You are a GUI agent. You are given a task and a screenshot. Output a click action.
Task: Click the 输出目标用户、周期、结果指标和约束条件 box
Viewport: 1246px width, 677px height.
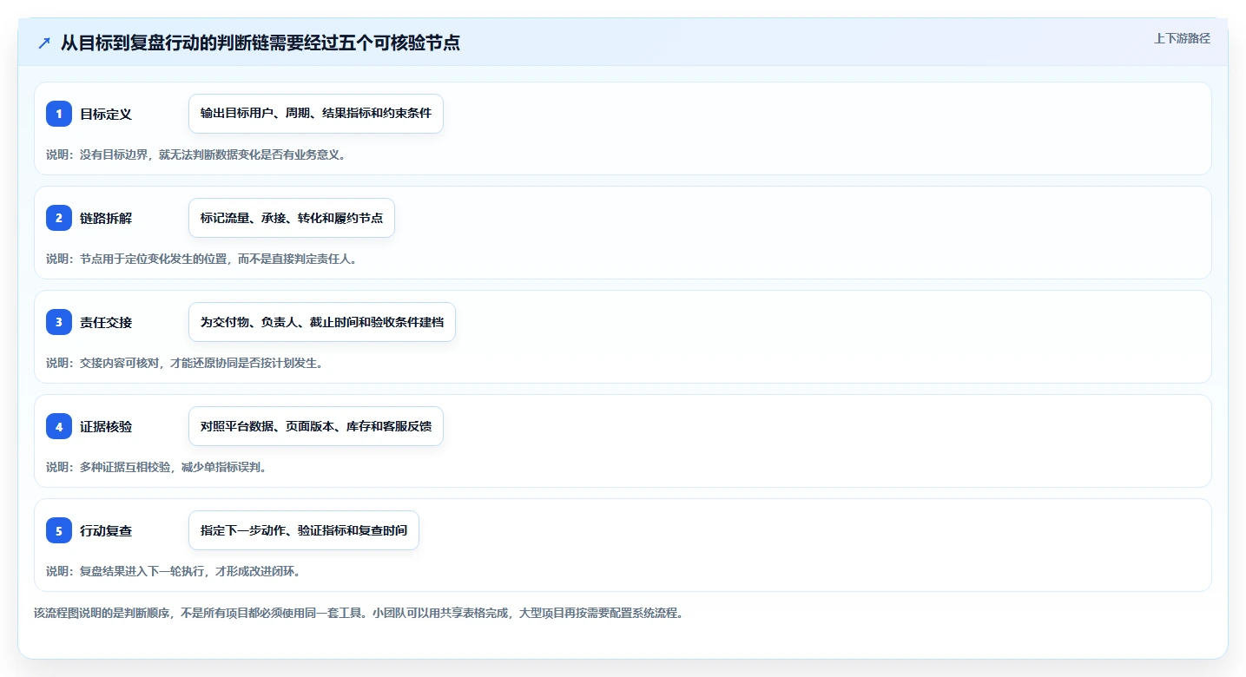click(316, 114)
